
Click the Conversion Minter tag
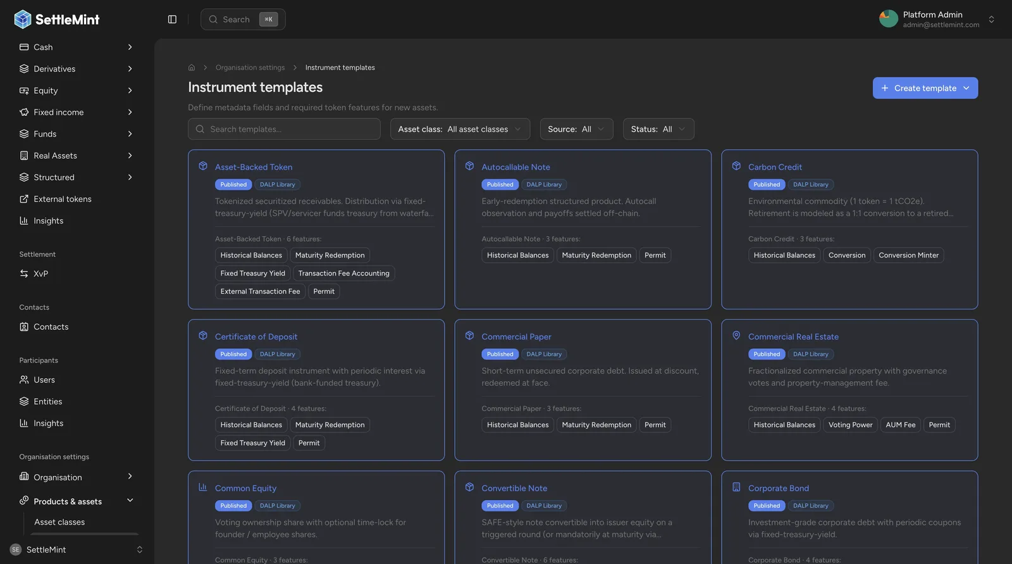pos(908,255)
